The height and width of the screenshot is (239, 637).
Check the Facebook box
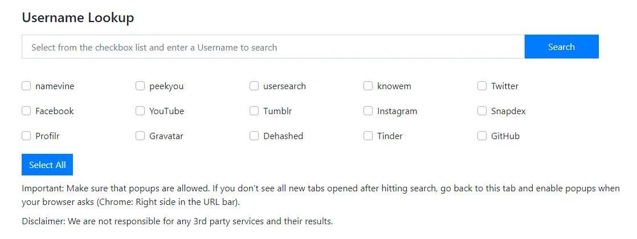26,111
